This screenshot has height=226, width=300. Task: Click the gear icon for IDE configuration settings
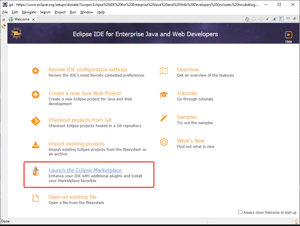[36, 71]
